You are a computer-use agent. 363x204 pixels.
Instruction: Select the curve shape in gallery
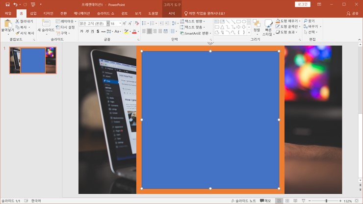pos(233,33)
